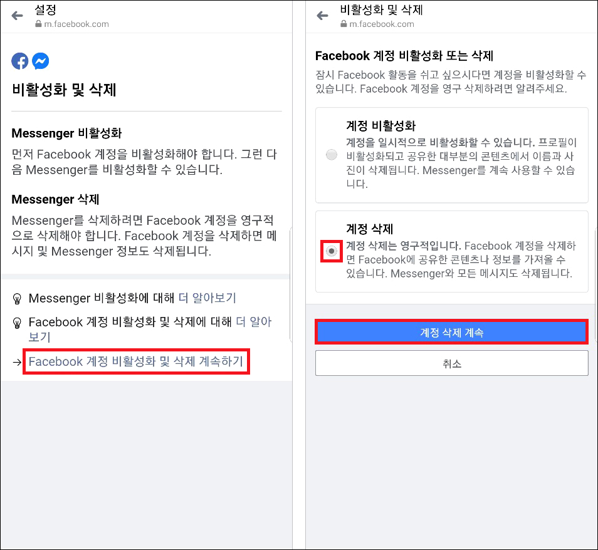Click the 취소 button

click(451, 363)
